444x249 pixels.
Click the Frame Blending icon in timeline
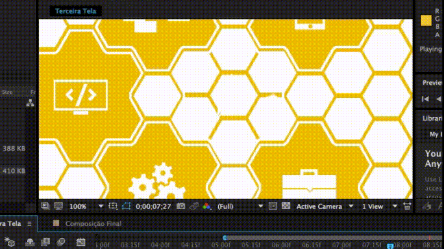(46, 242)
